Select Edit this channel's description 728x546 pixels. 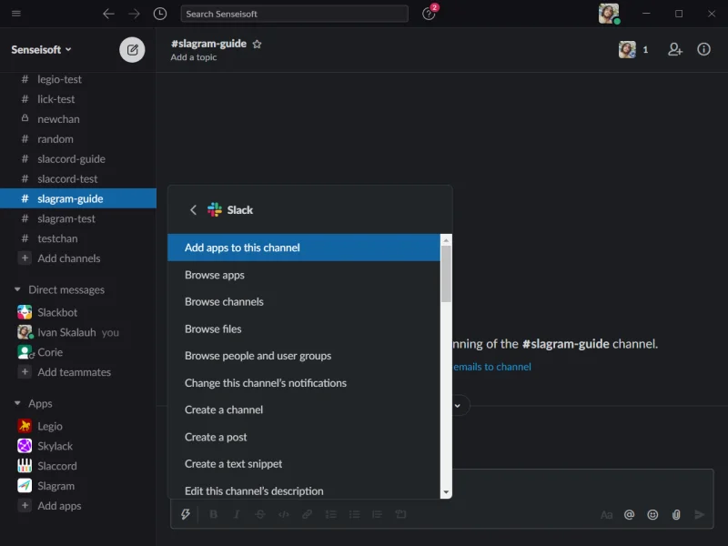coord(304,489)
